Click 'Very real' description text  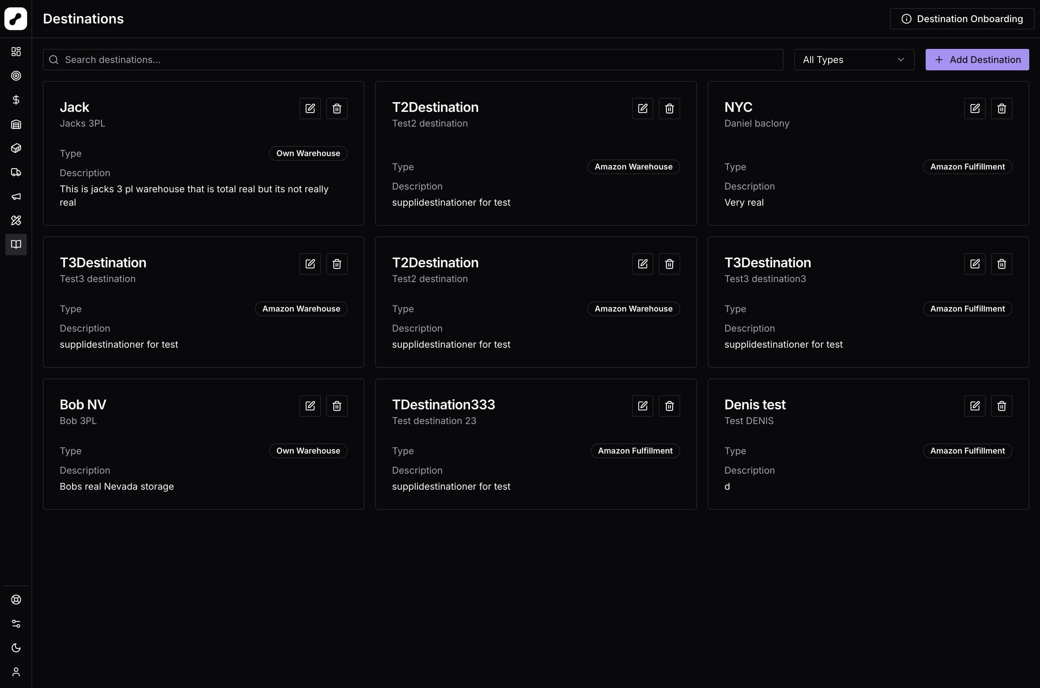pyautogui.click(x=744, y=203)
